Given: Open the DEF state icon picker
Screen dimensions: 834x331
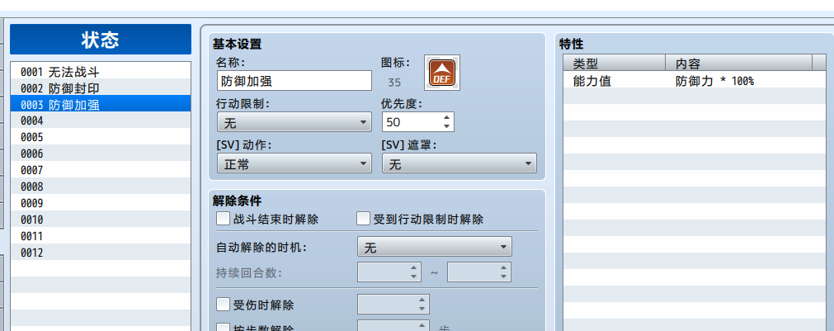Looking at the screenshot, I should pos(442,73).
